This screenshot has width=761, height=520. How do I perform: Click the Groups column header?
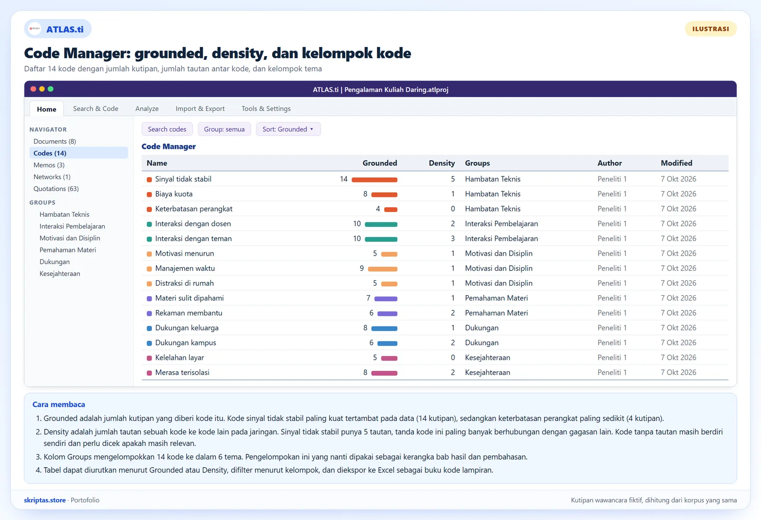click(x=478, y=163)
